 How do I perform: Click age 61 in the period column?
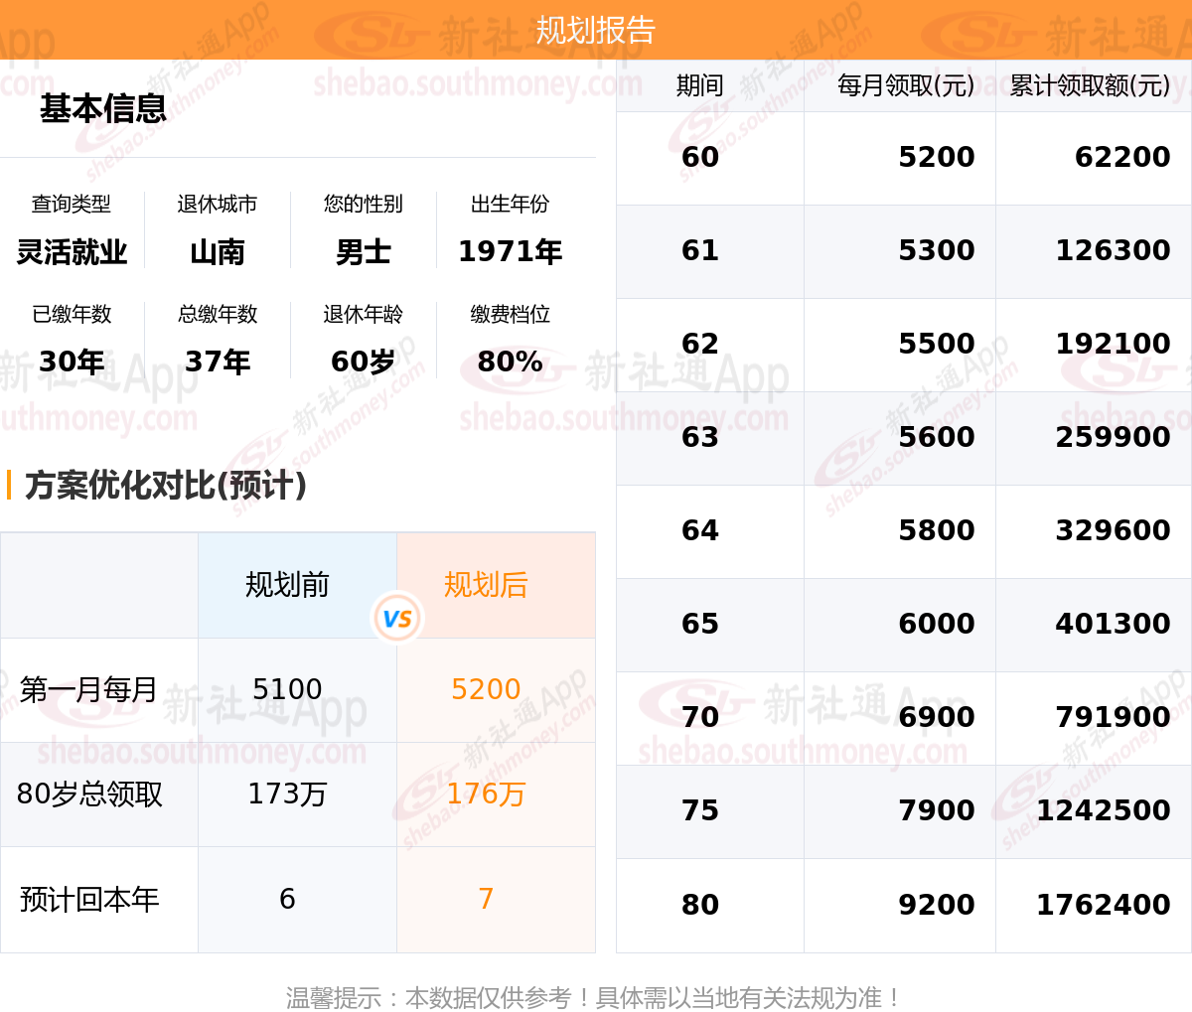(x=700, y=250)
